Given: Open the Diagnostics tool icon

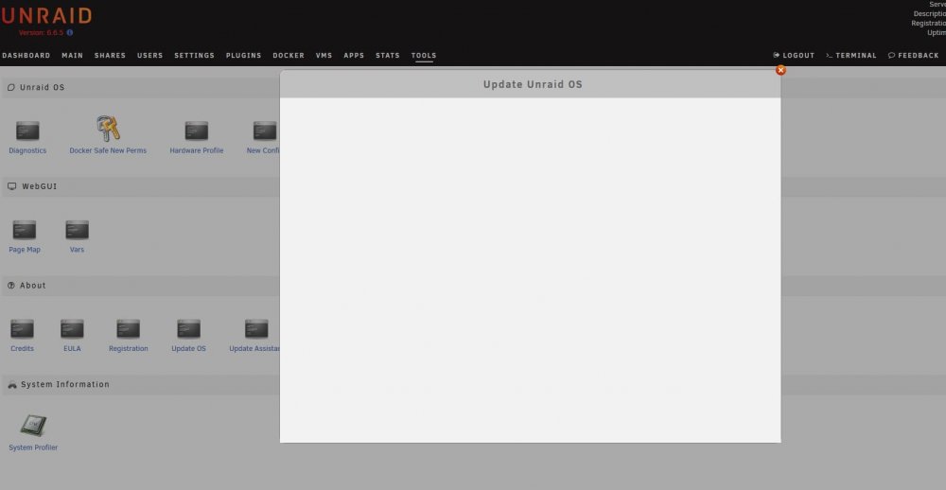Looking at the screenshot, I should 27,131.
